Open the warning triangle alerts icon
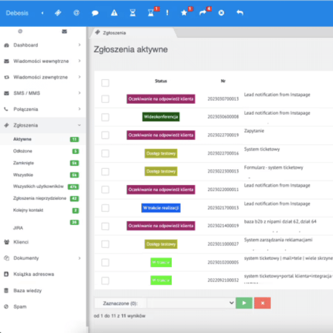 114,13
